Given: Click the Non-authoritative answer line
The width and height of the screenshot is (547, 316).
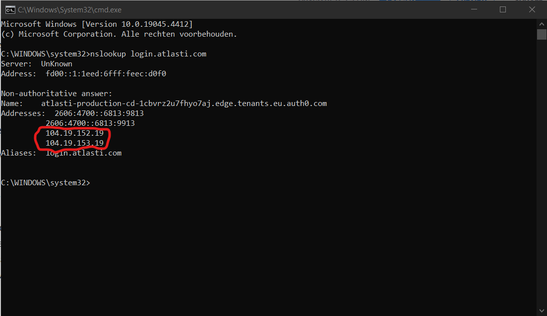Looking at the screenshot, I should tap(57, 94).
